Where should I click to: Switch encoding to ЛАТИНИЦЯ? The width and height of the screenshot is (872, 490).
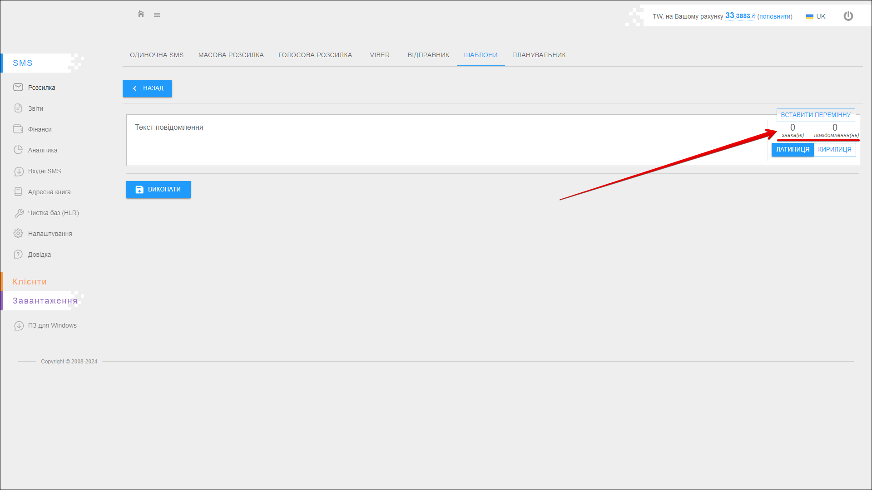(793, 149)
